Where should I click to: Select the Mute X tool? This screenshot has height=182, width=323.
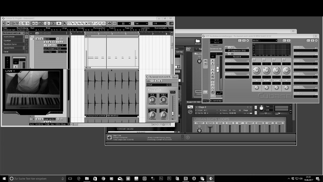[86, 24]
